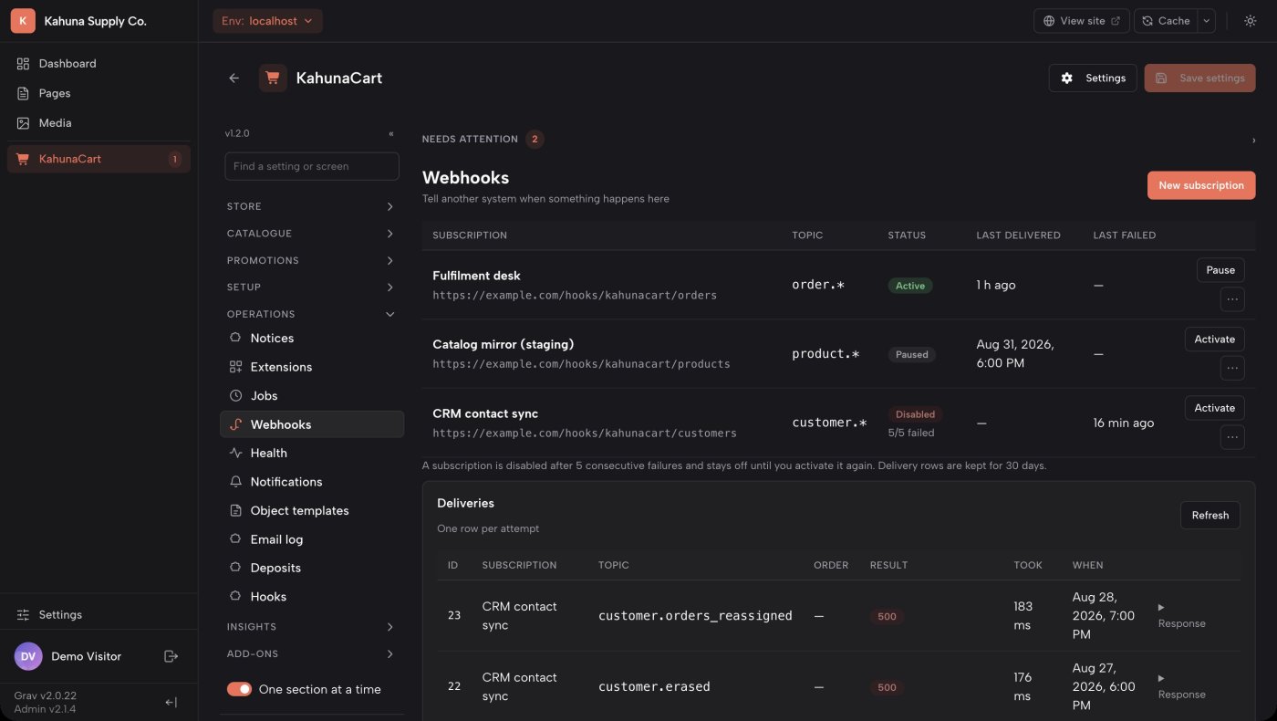Screen dimensions: 1277x721
Task: Click the Extensions grid icon
Action: [235, 367]
